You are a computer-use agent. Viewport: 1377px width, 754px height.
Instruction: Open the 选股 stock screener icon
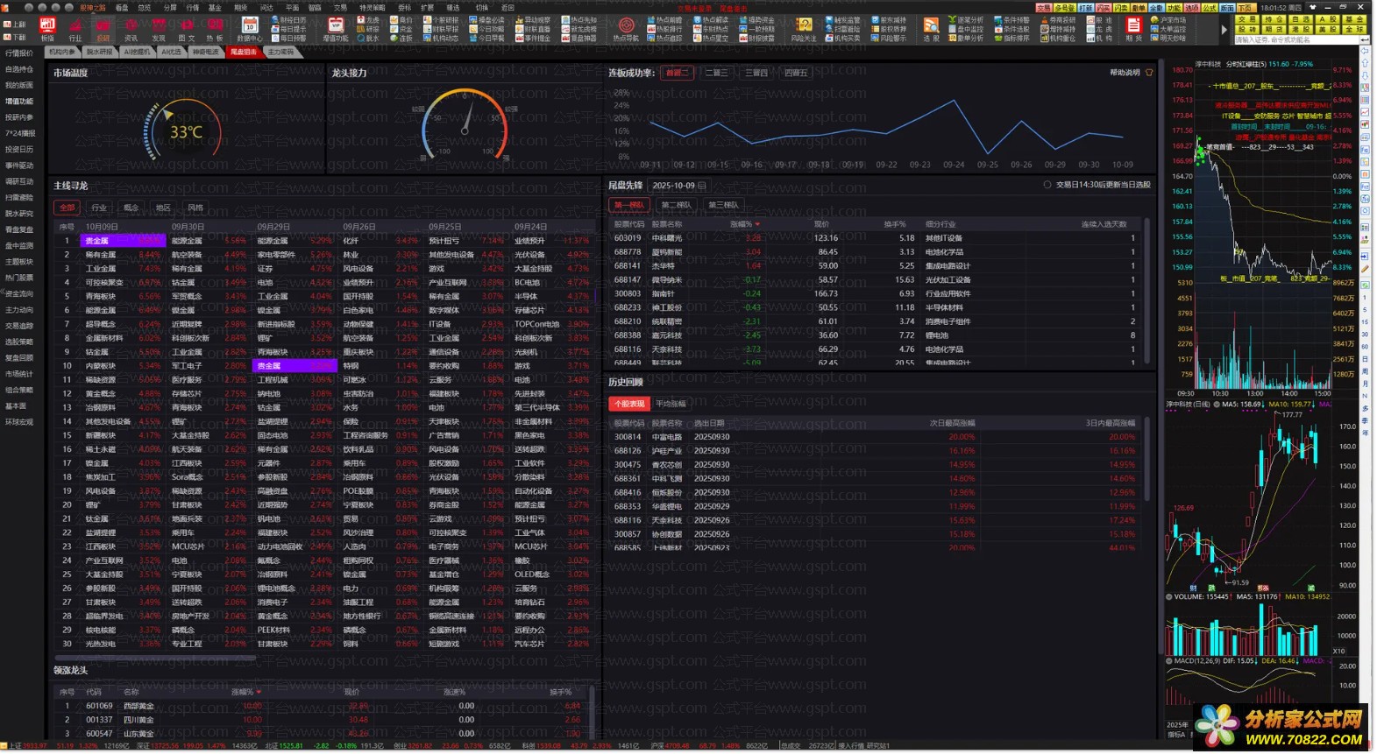pyautogui.click(x=931, y=26)
